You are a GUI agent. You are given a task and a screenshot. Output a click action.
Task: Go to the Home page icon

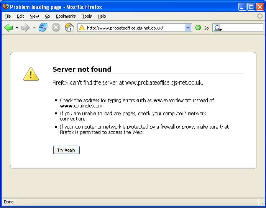(x=69, y=28)
